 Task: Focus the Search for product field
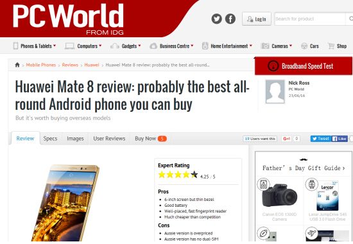[310, 19]
